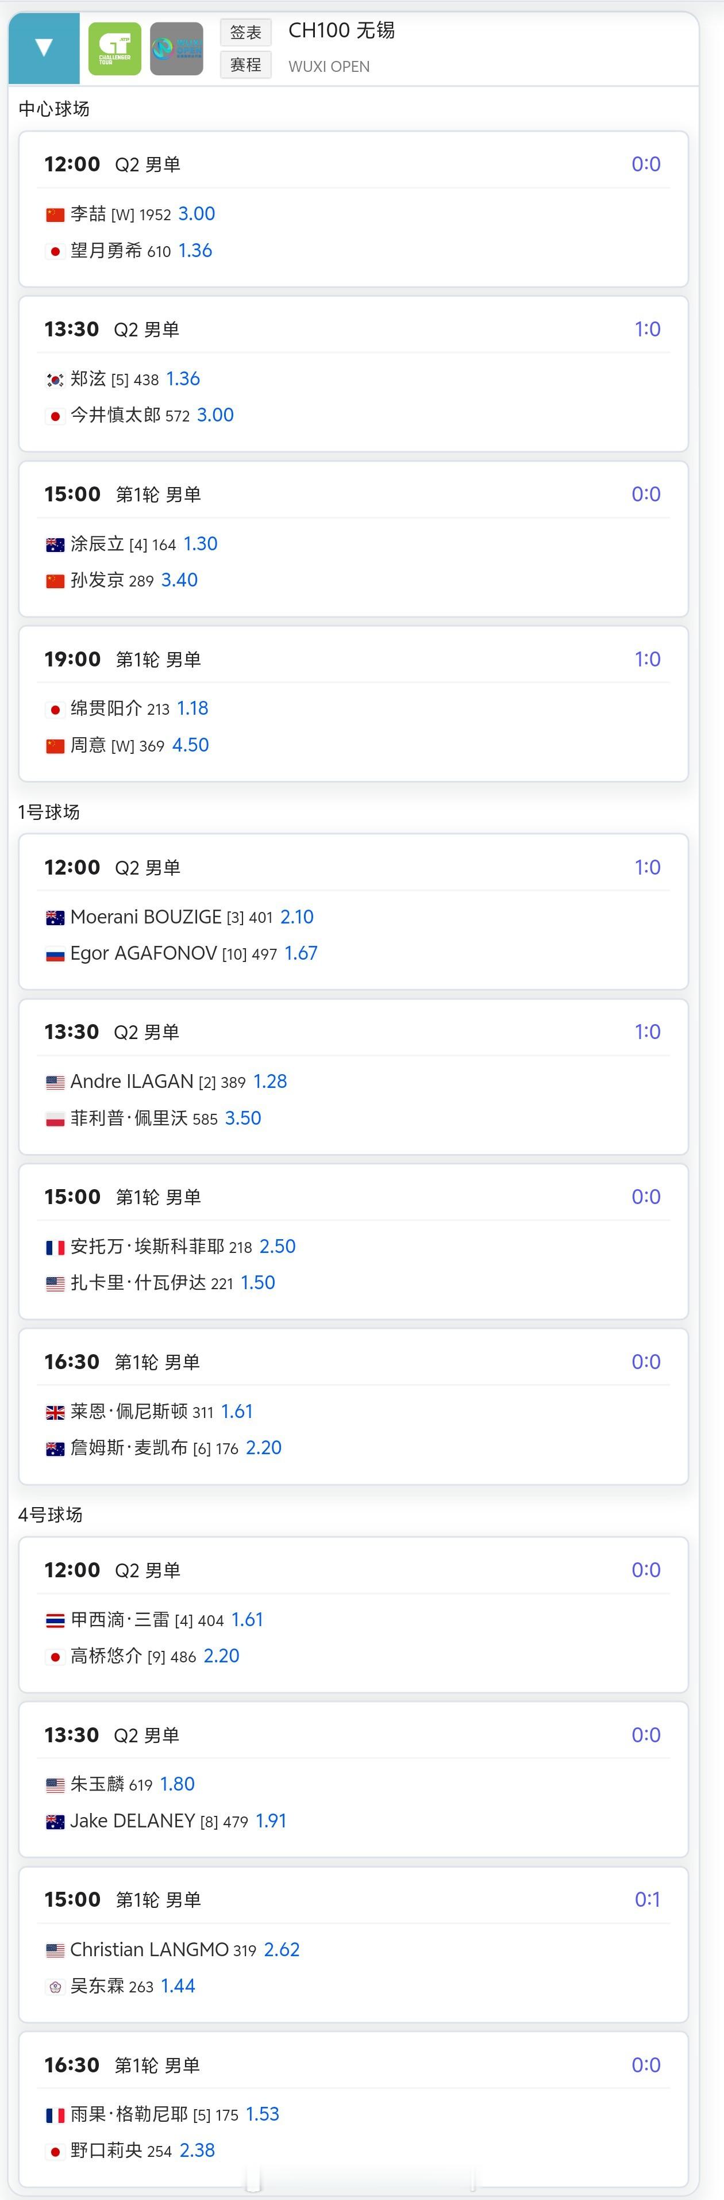Open 1:0 score of 郑泫 match
This screenshot has width=724, height=2200.
coord(647,329)
